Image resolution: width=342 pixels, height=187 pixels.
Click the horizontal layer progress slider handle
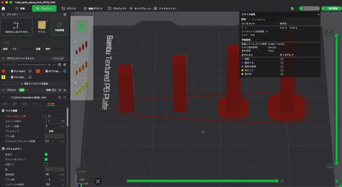click(x=276, y=181)
